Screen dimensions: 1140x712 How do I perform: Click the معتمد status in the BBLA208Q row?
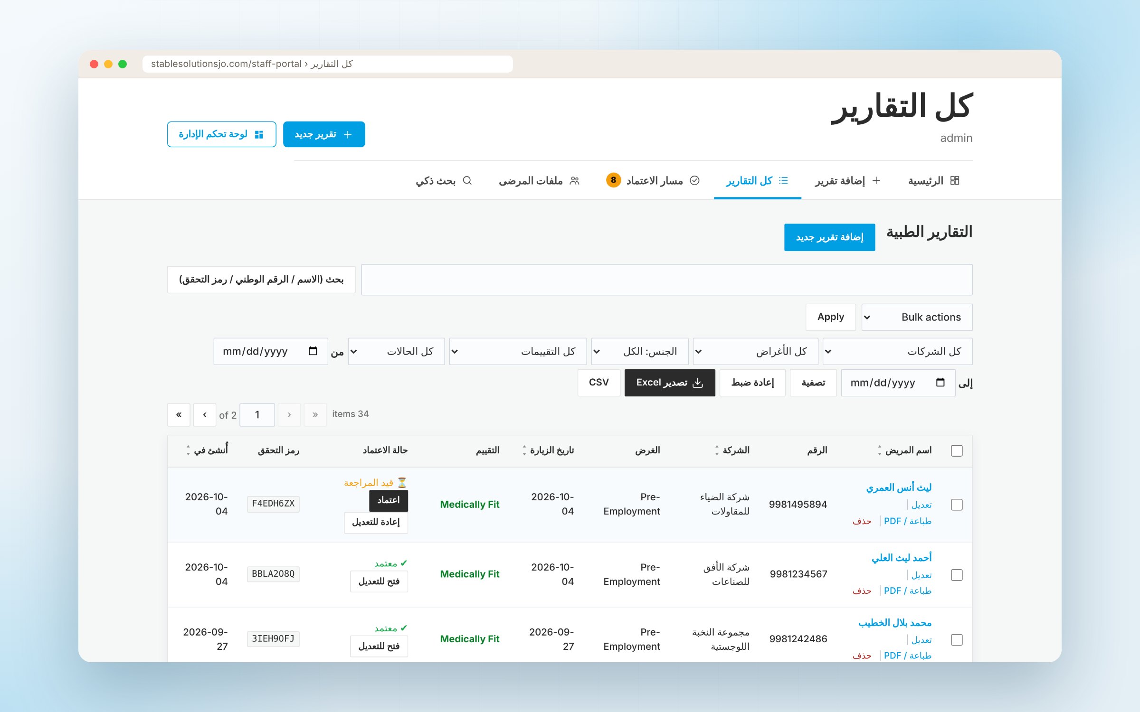390,563
